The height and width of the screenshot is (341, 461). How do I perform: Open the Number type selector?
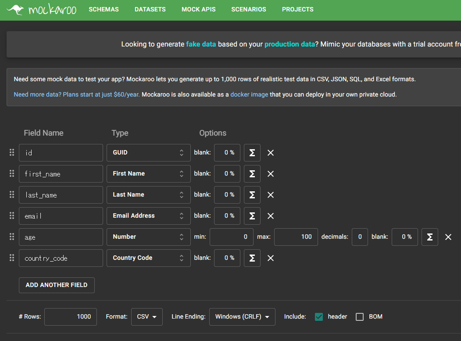(x=148, y=237)
